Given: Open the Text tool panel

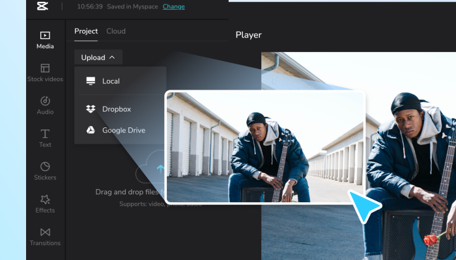Looking at the screenshot, I should [x=45, y=138].
